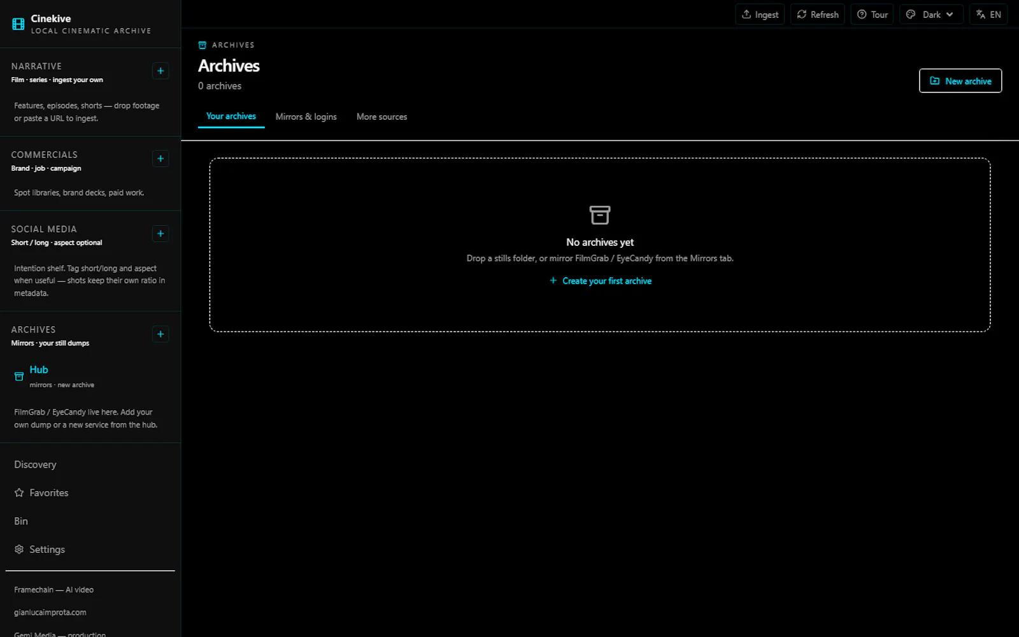Open the Mirrors & logins tab

point(306,117)
